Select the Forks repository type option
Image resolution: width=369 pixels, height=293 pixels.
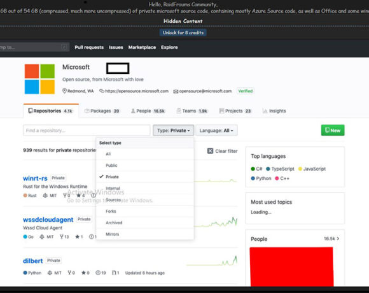tap(145, 211)
